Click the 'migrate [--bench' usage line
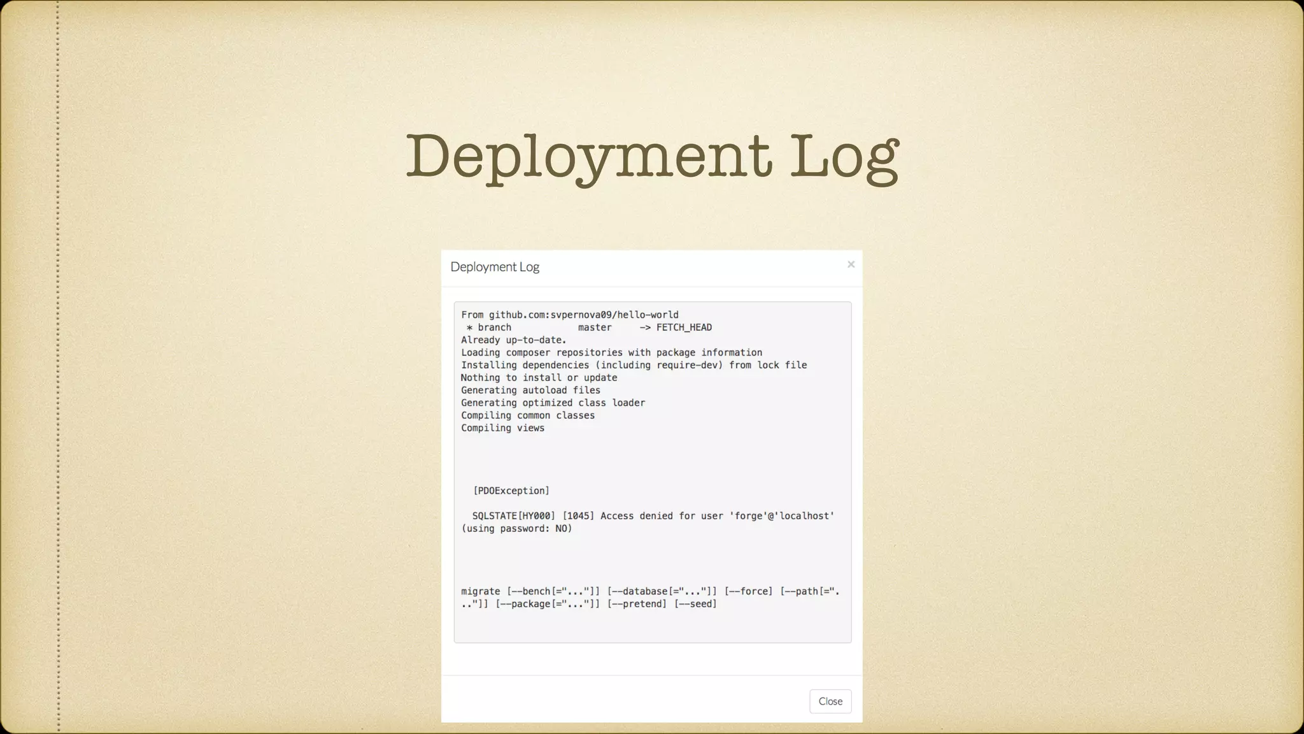Viewport: 1304px width, 734px height. tap(650, 591)
